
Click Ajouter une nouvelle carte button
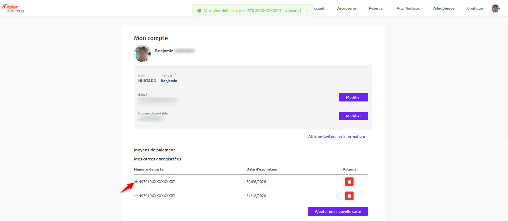[338, 211]
